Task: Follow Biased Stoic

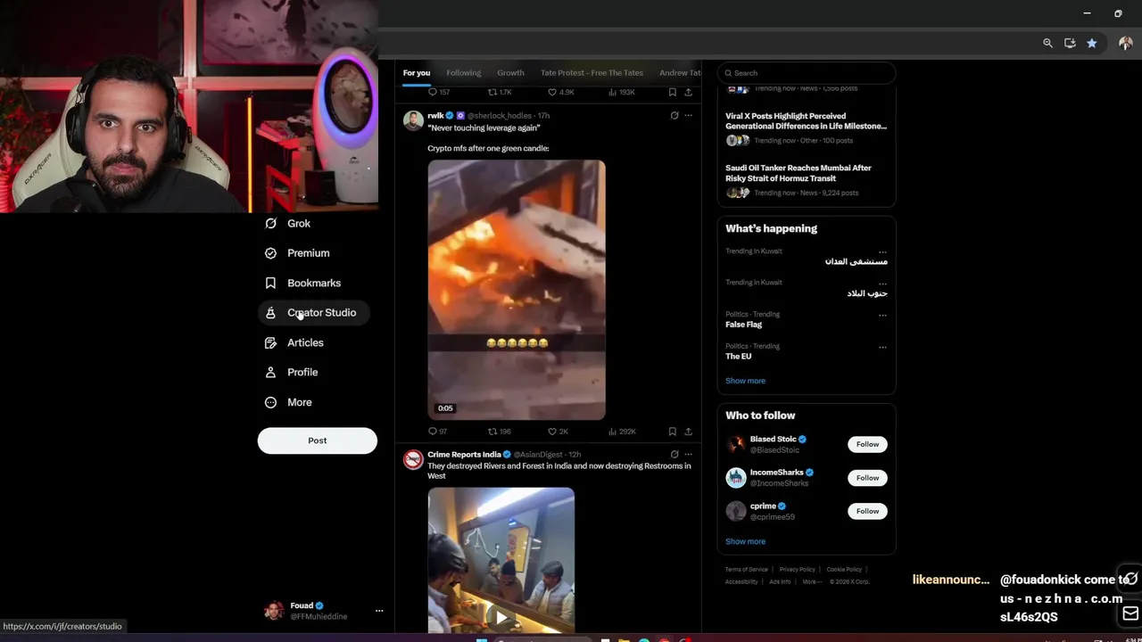Action: pos(867,444)
